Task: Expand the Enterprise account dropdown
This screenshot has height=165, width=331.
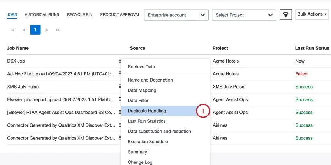Action: [x=176, y=15]
